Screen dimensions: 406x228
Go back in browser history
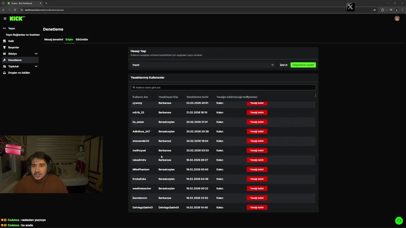(x=3, y=10)
